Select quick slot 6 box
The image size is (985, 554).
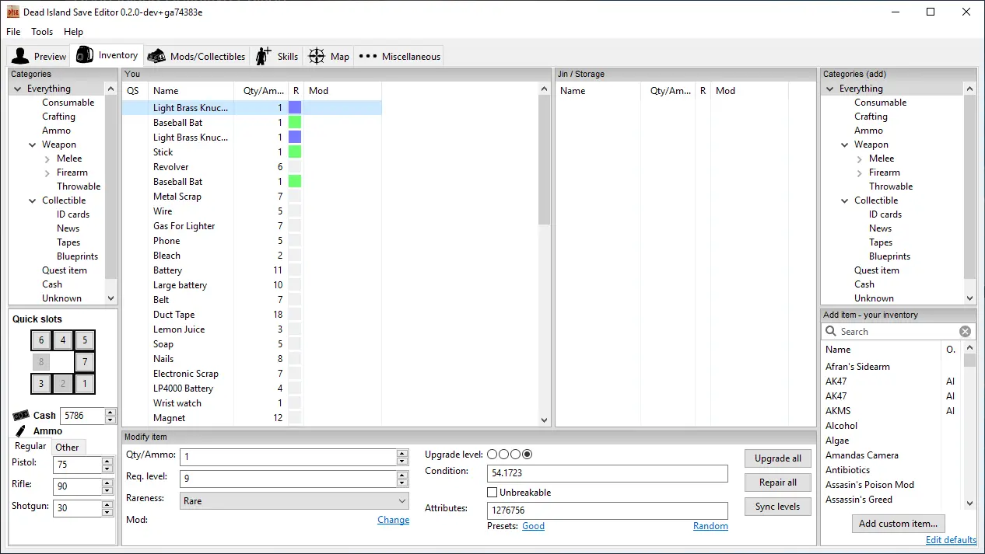[41, 340]
